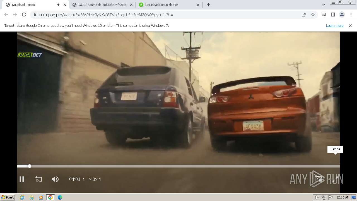Switch to ww12.handyside.de tab
This screenshot has height=201, width=357.
(102, 5)
